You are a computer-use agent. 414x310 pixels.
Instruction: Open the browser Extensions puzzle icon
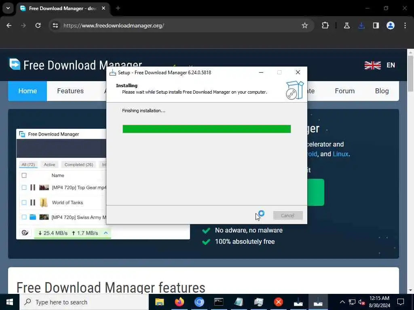point(325,25)
